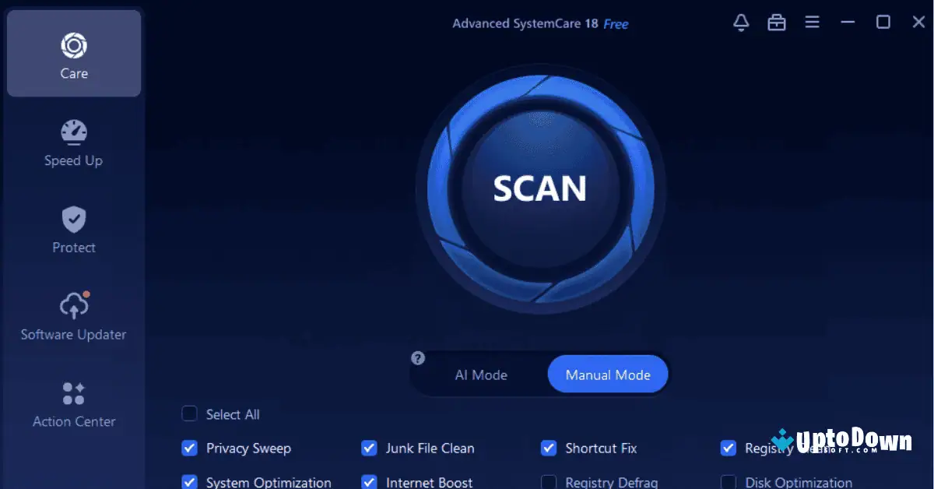Disable the Shortcut Fix option
The height and width of the screenshot is (489, 934).
[549, 449]
